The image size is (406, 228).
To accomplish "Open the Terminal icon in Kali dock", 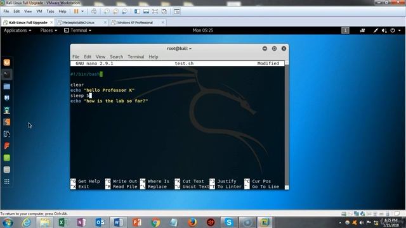I will pos(7,75).
